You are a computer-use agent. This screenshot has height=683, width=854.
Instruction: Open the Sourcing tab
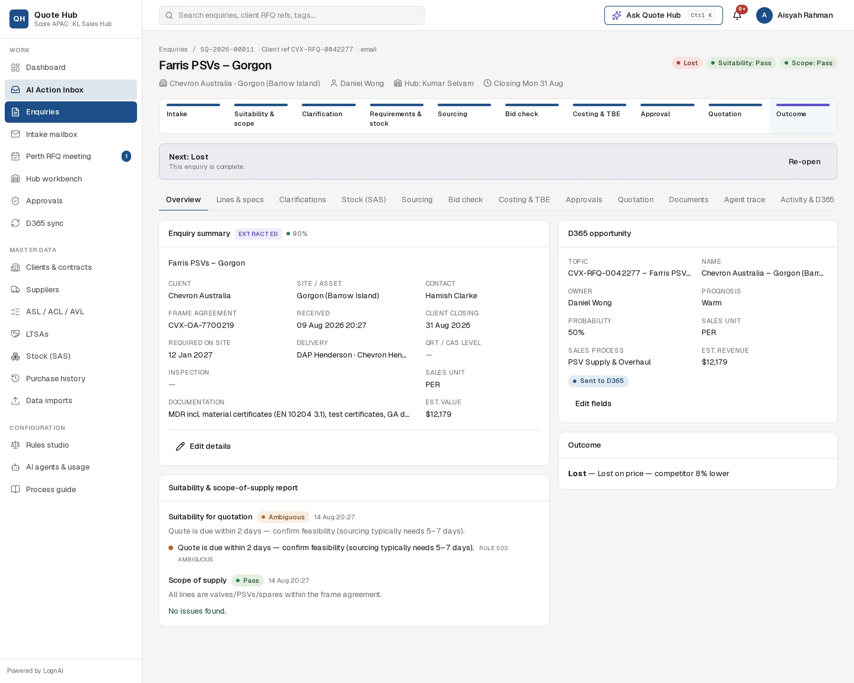[417, 200]
